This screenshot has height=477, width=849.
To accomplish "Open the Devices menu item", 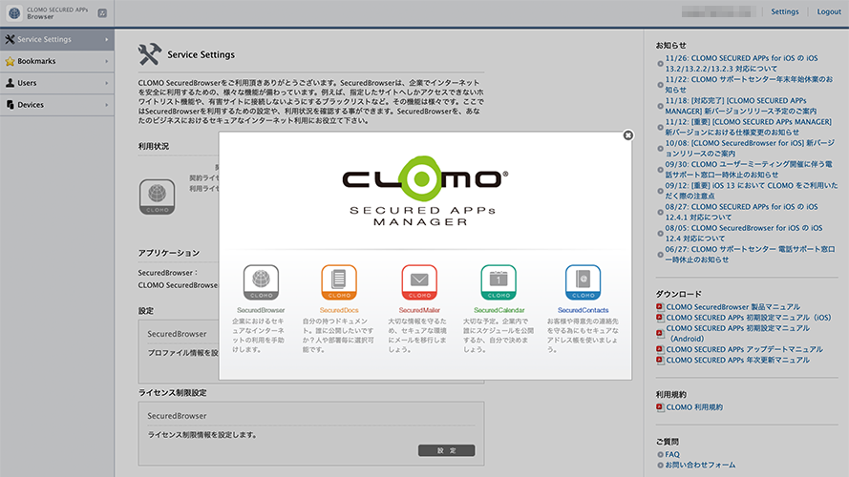I will (x=57, y=105).
